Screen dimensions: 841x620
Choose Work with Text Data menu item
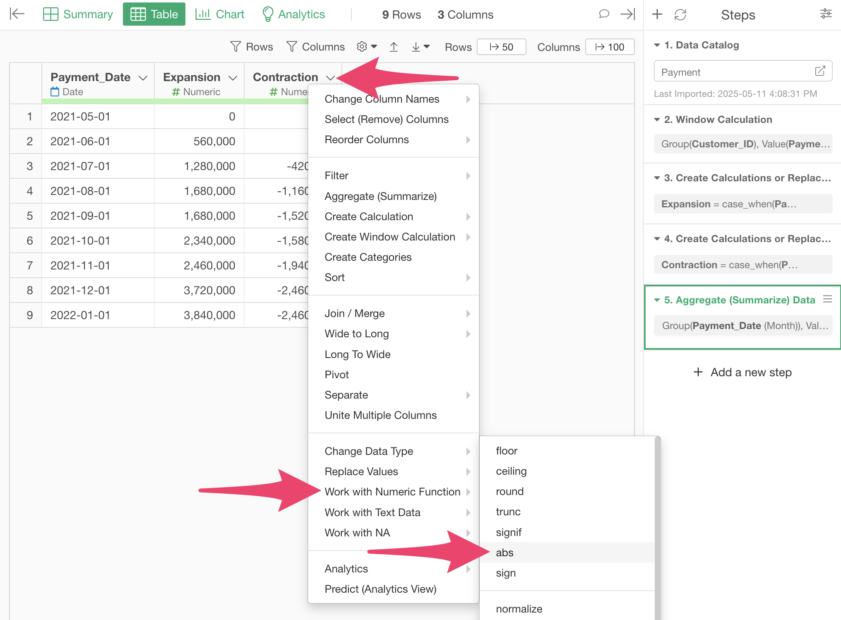coord(372,512)
